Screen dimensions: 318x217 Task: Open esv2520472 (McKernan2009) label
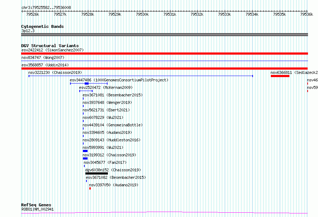coord(106,87)
